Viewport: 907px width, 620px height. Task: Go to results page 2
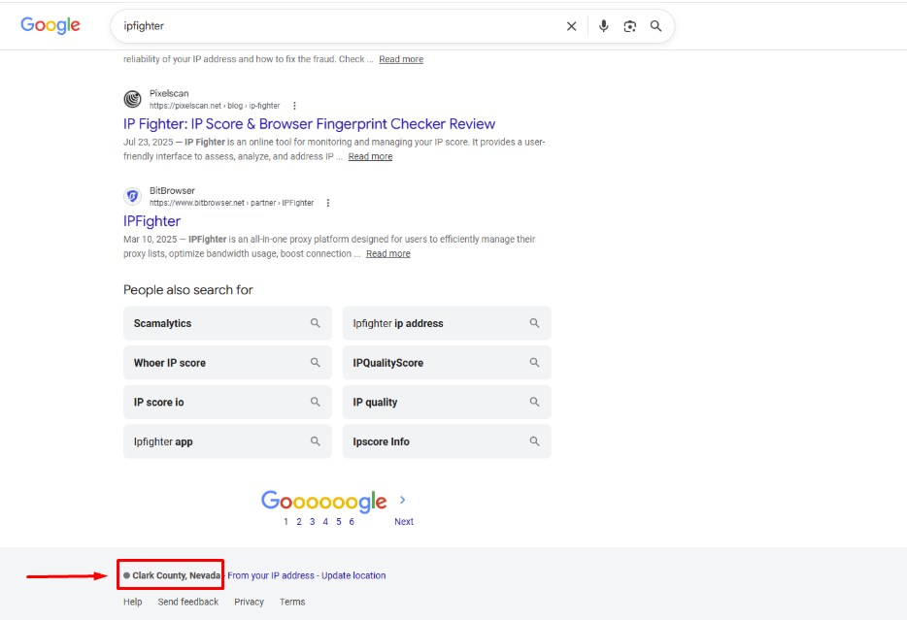click(299, 521)
